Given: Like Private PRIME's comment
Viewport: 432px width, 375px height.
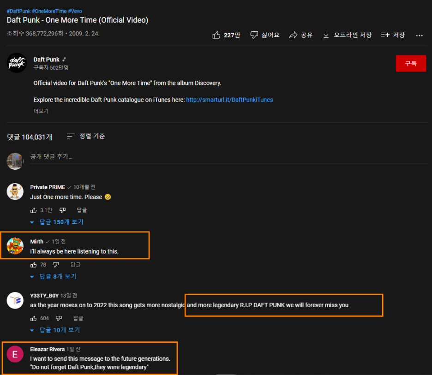Looking at the screenshot, I should click(x=33, y=210).
